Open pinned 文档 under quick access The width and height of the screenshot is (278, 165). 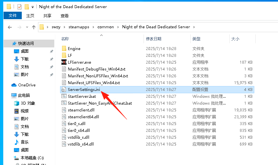[x=25, y=67]
